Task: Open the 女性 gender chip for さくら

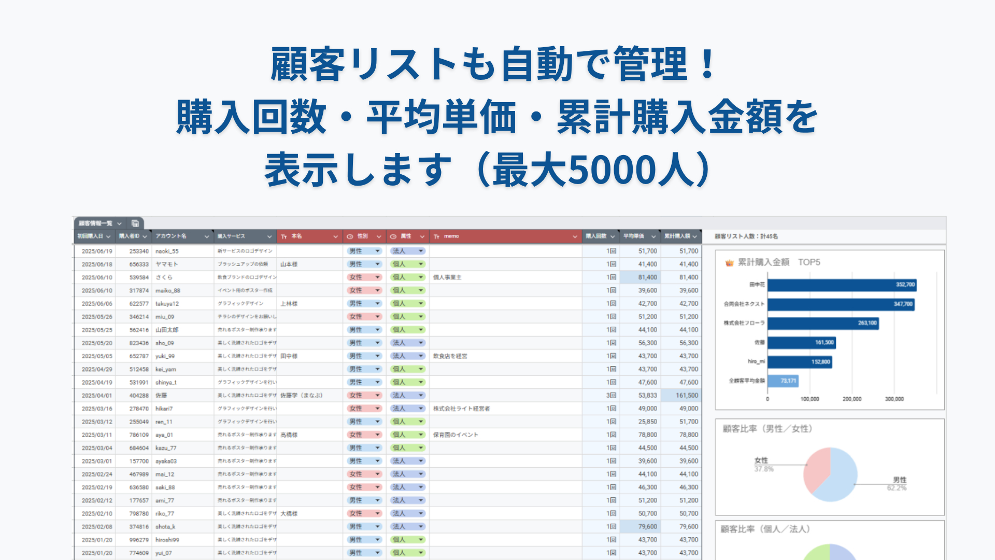Action: 364,277
